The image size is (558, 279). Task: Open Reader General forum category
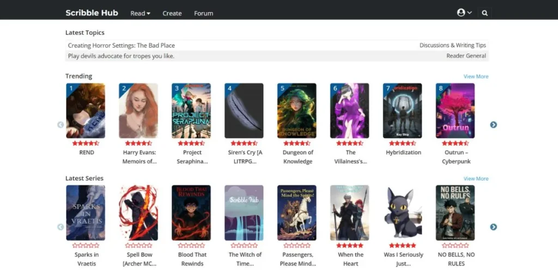tap(466, 56)
